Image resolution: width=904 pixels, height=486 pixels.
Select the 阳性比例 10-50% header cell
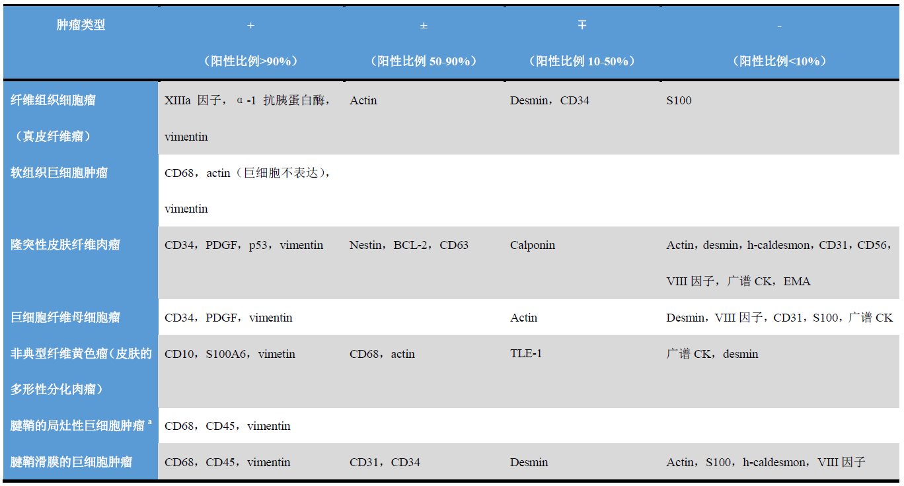point(582,61)
